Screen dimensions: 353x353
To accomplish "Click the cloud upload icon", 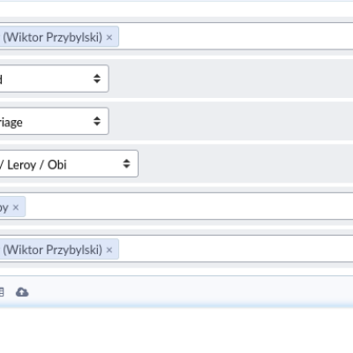I will pos(22,292).
